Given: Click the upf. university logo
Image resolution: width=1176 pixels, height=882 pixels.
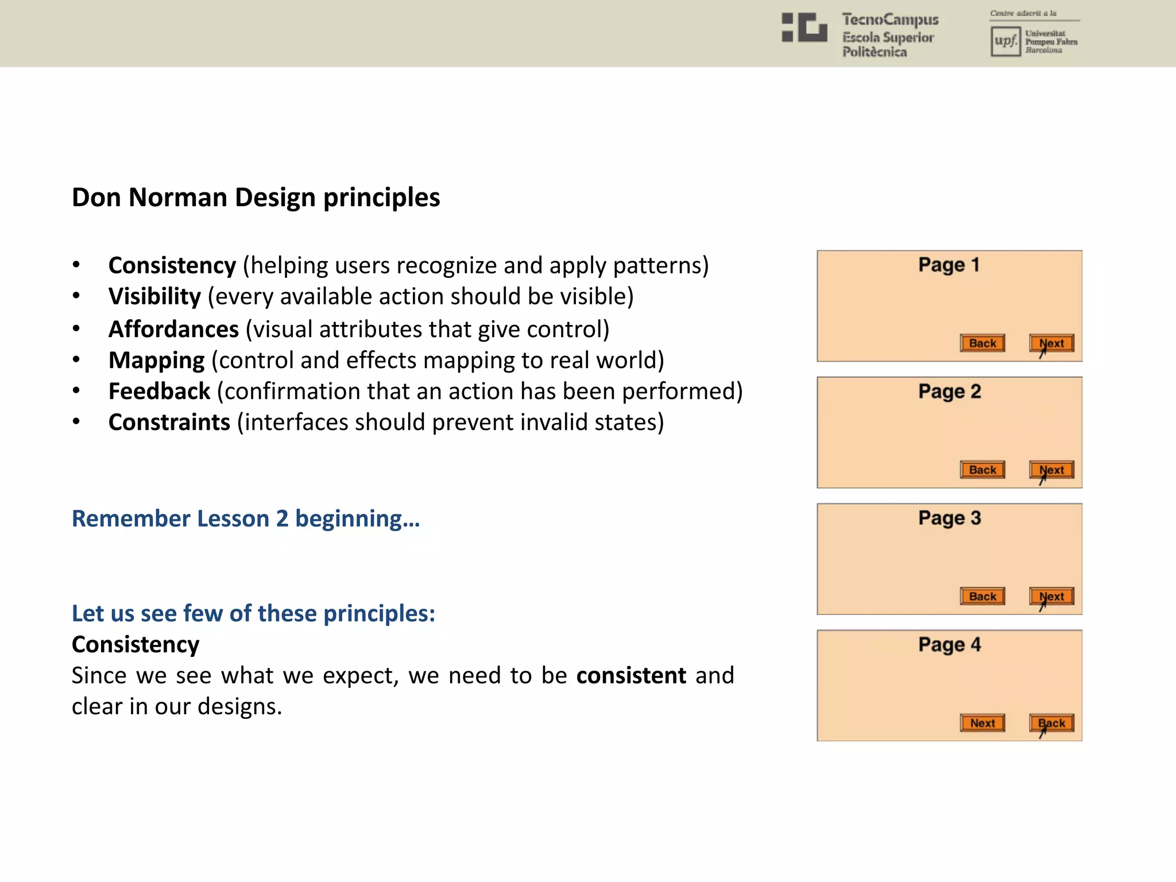Looking at the screenshot, I should pos(1005,41).
